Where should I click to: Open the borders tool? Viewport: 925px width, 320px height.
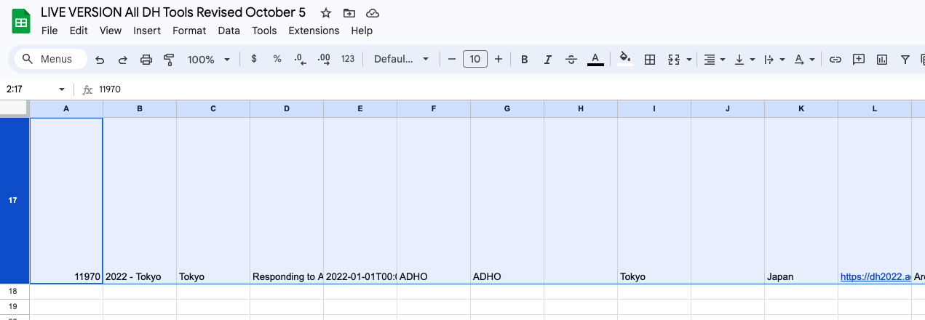651,60
